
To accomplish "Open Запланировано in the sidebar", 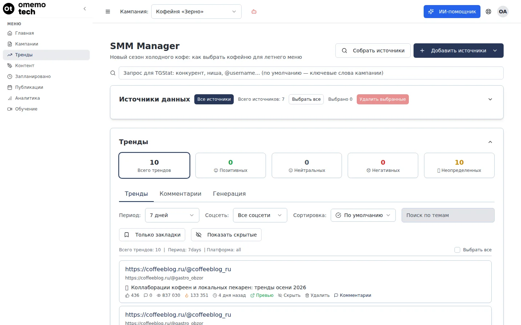I will tap(46, 77).
